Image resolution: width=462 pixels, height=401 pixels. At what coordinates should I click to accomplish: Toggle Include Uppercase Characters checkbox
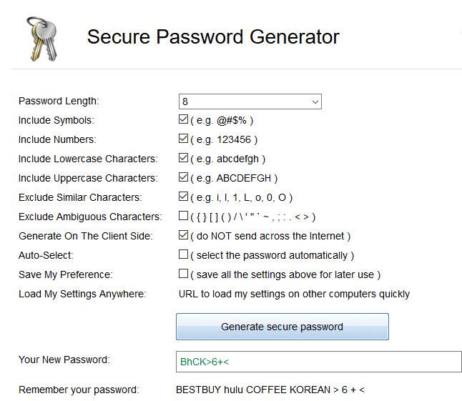(x=183, y=177)
